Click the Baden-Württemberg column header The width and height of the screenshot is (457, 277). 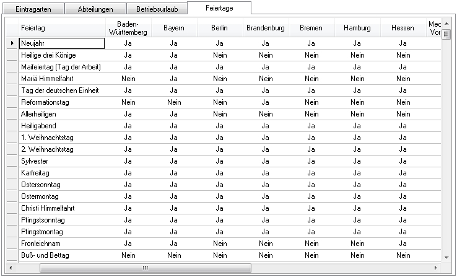[128, 29]
